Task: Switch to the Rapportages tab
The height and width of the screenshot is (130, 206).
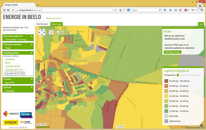Action: click(x=57, y=24)
